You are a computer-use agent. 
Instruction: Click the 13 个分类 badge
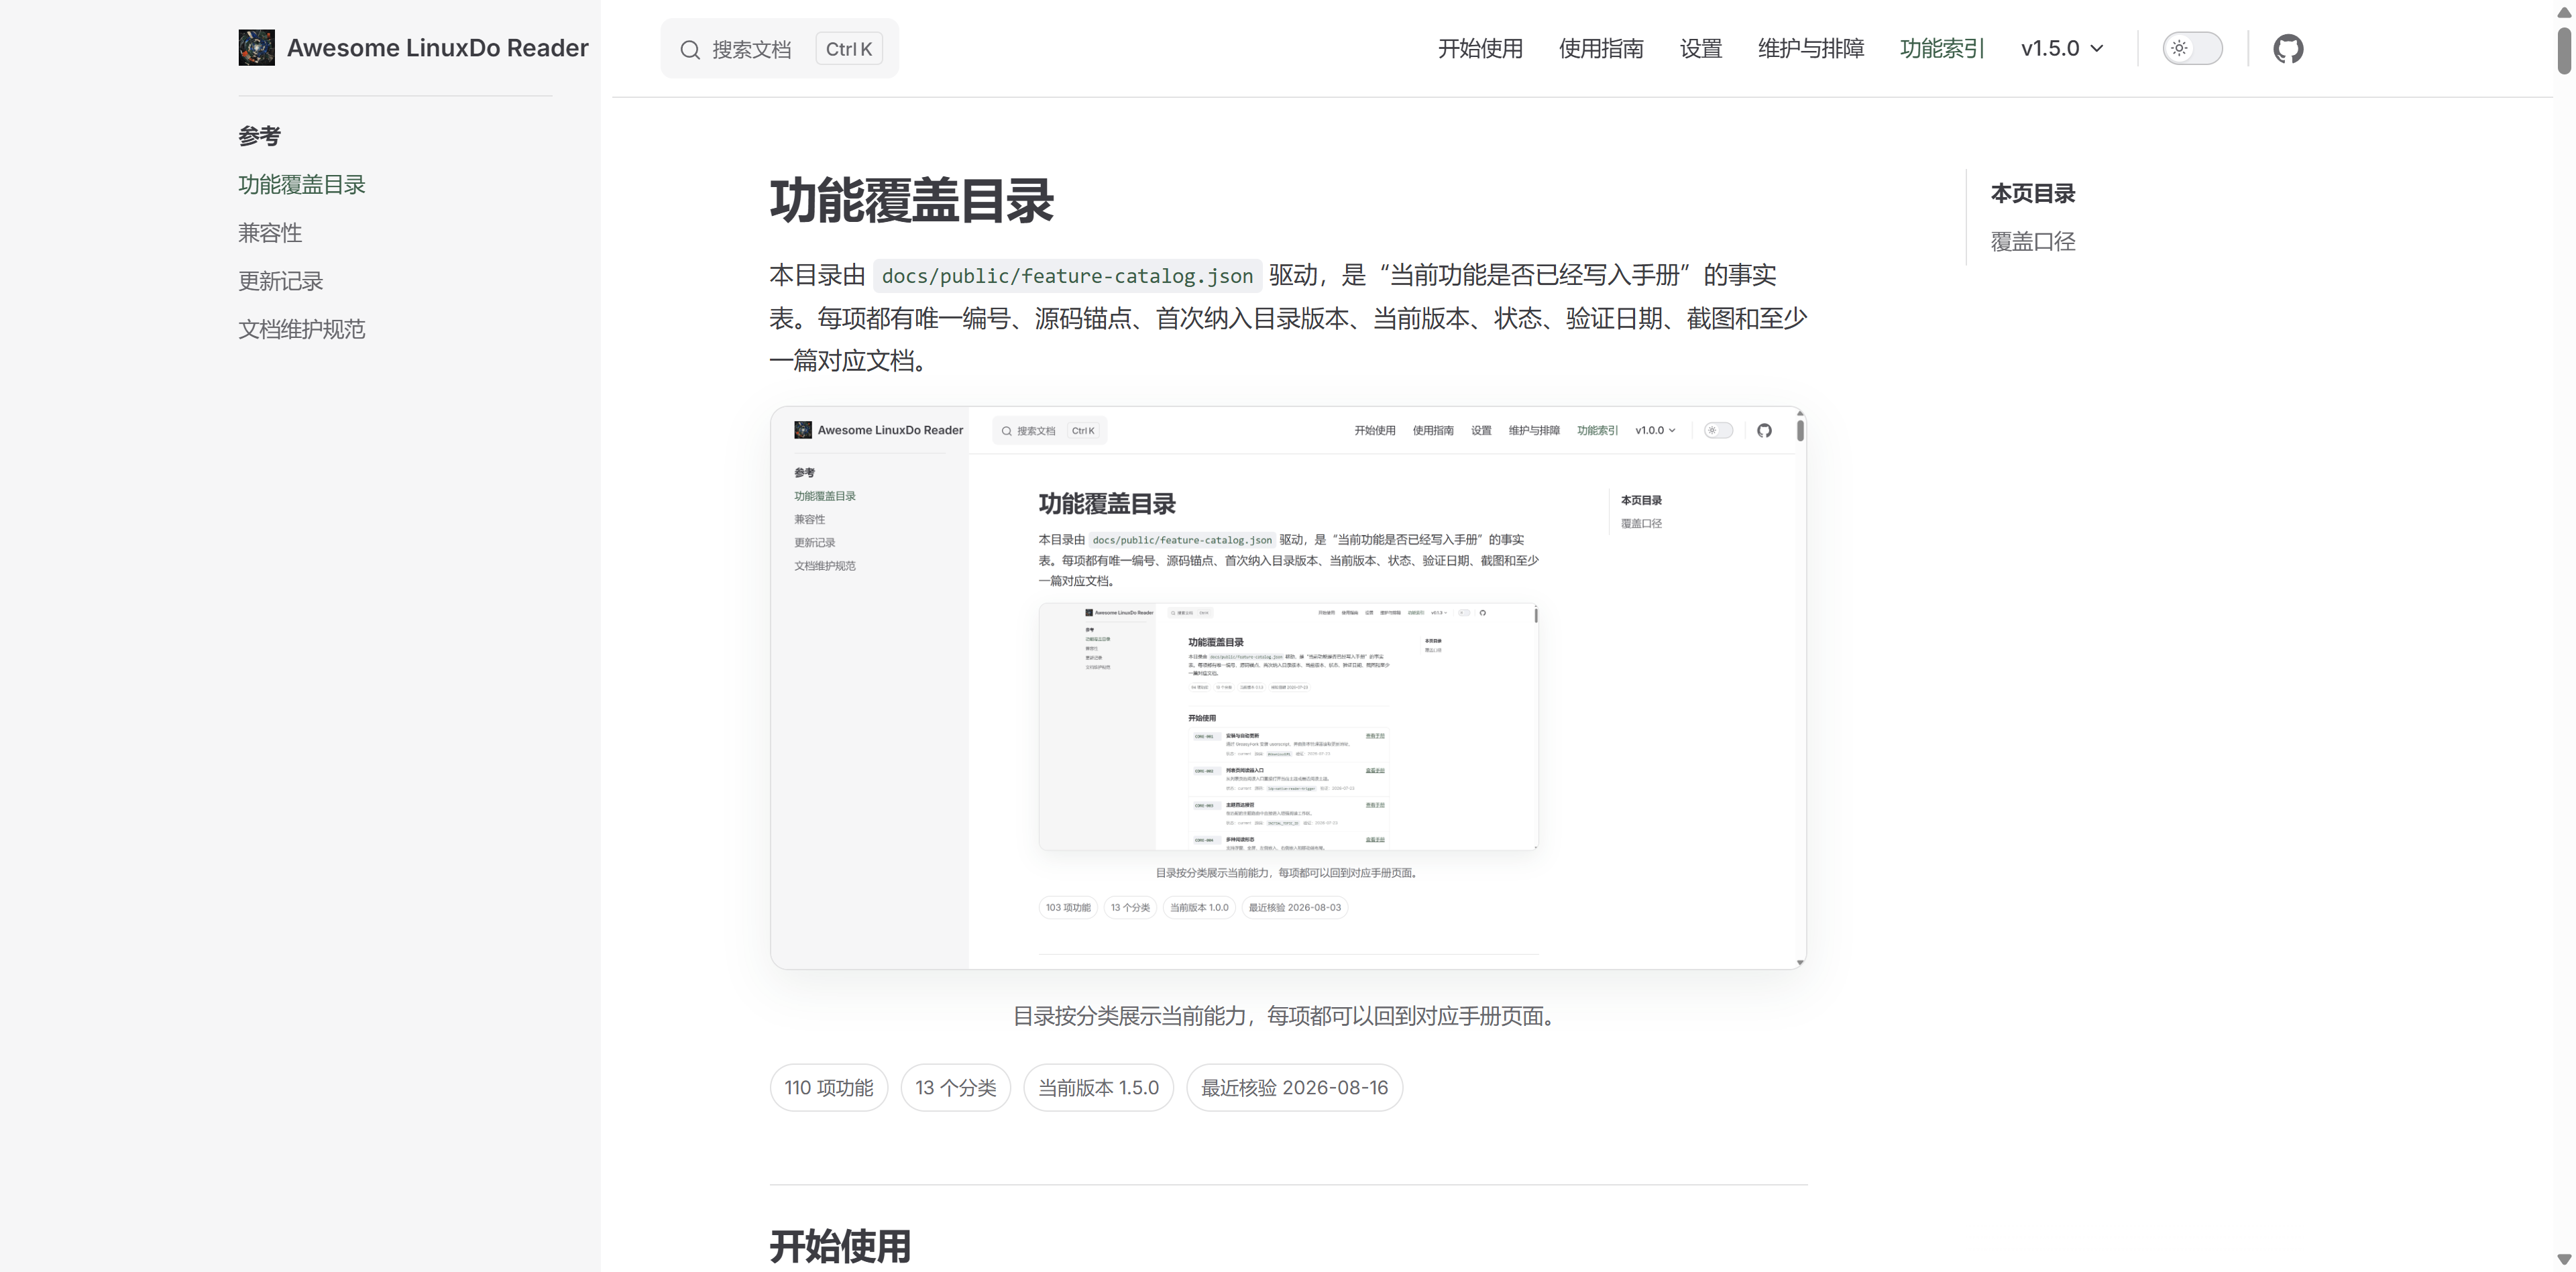[x=956, y=1088]
